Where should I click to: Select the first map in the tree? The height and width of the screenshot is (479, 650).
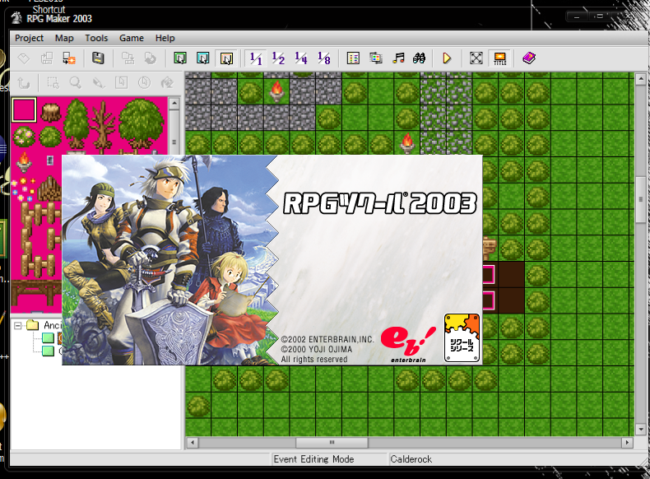point(49,338)
